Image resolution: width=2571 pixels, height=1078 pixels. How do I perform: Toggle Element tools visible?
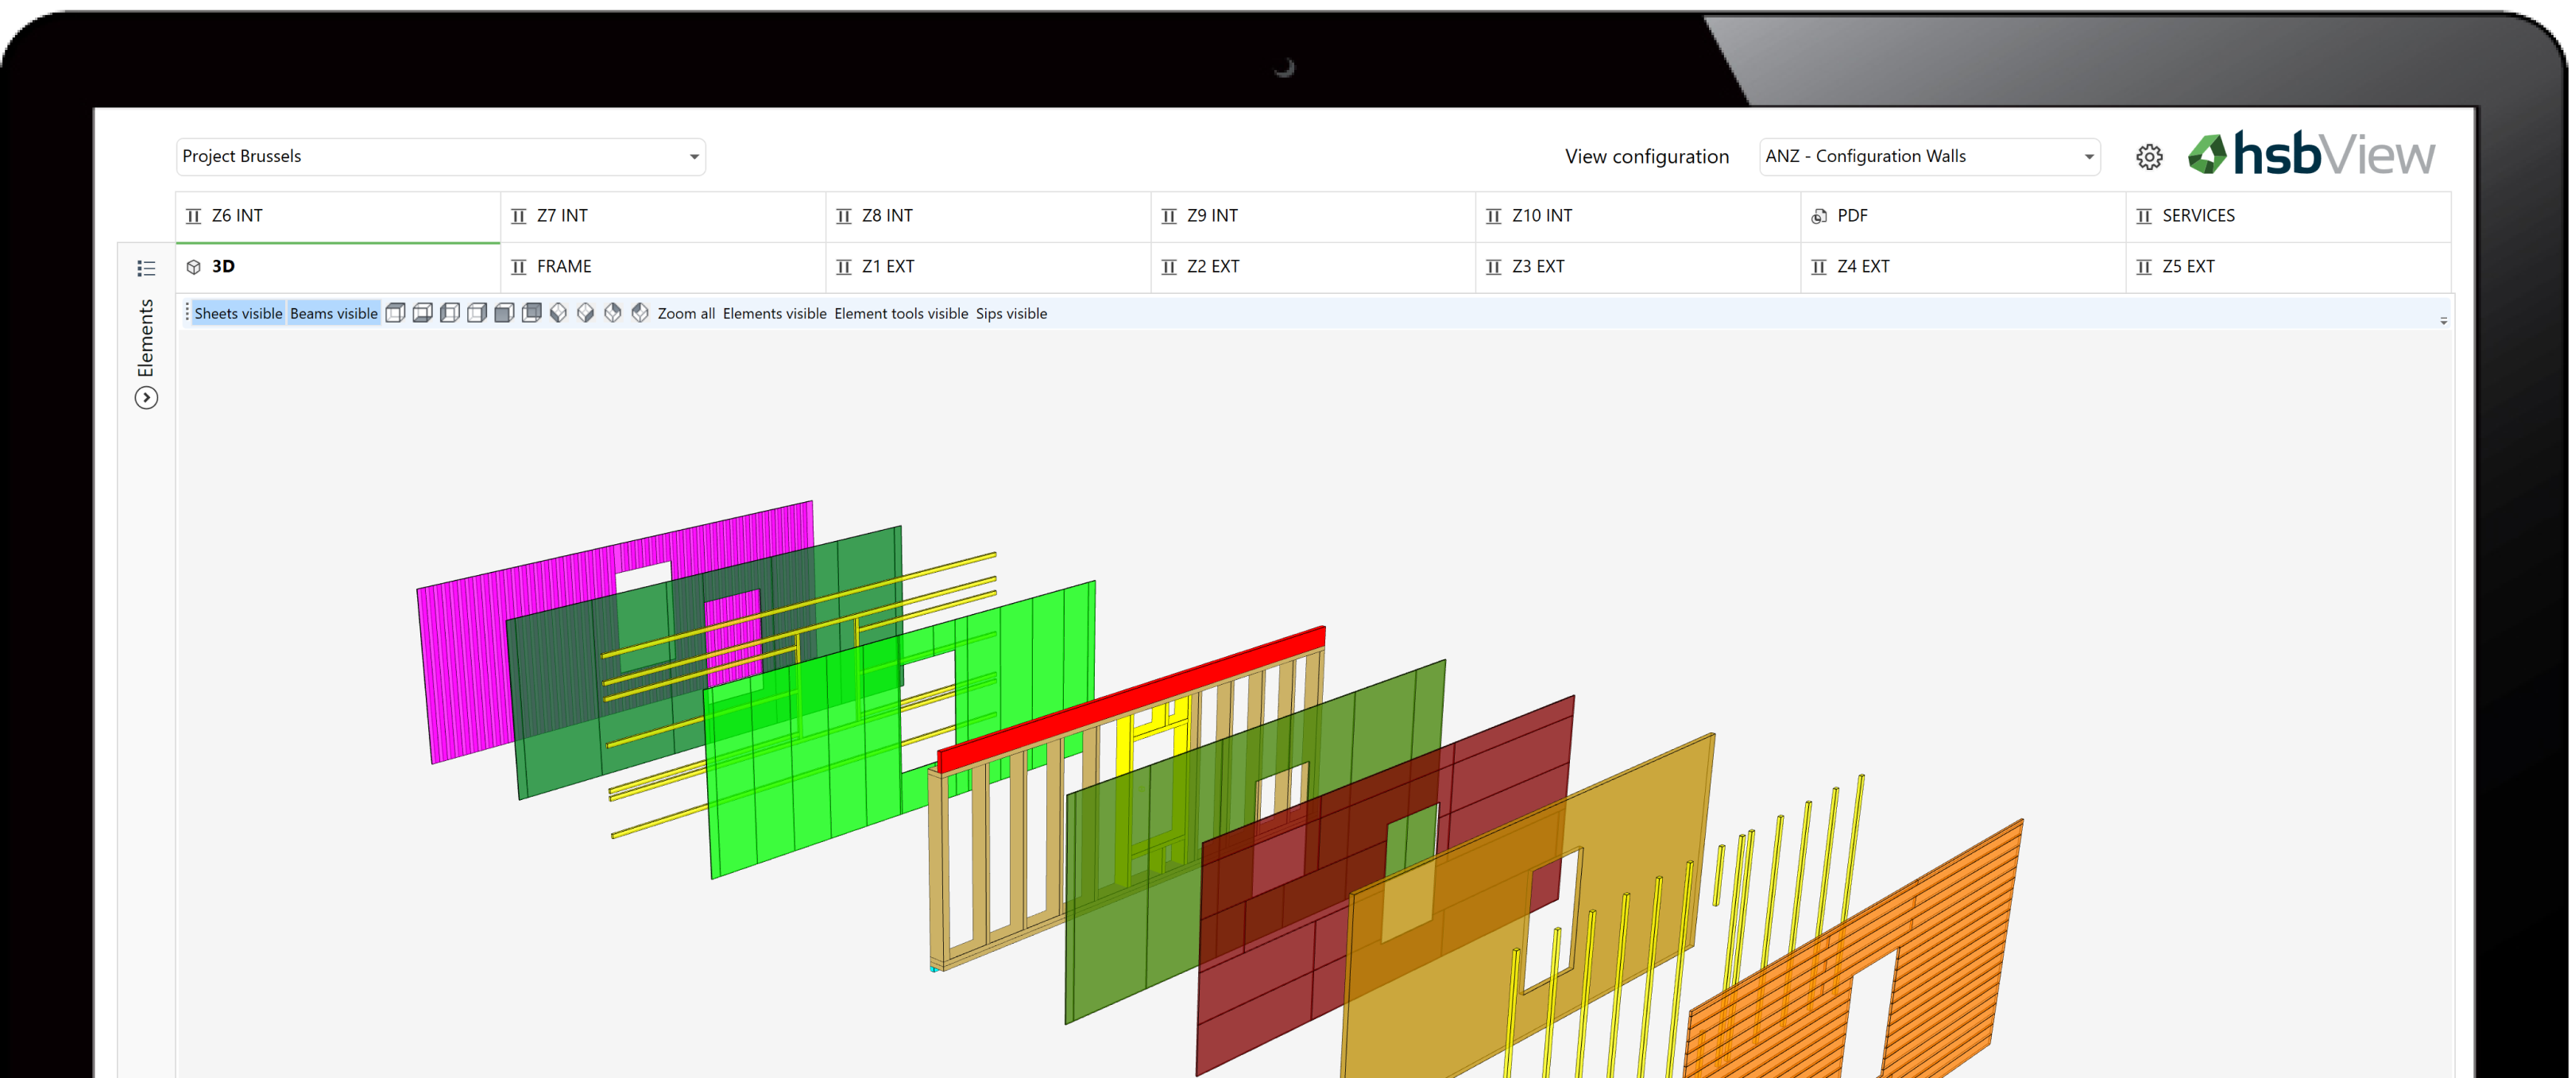[901, 314]
